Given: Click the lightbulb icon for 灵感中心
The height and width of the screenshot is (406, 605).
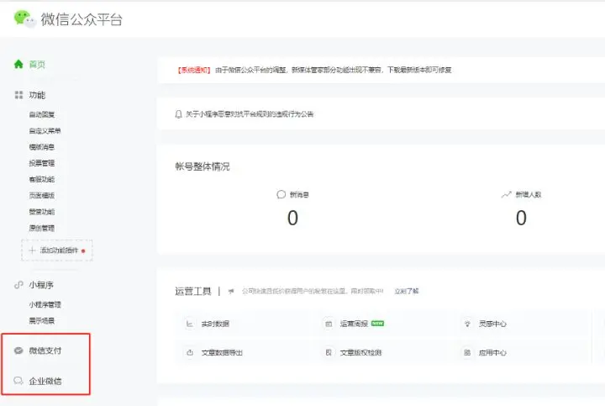Looking at the screenshot, I should pyautogui.click(x=467, y=324).
